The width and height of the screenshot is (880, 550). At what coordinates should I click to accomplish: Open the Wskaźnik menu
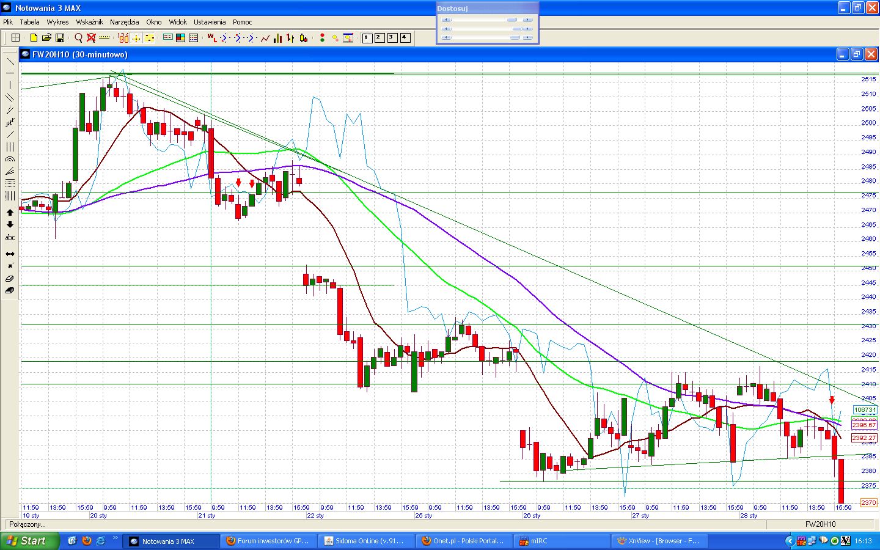point(89,22)
